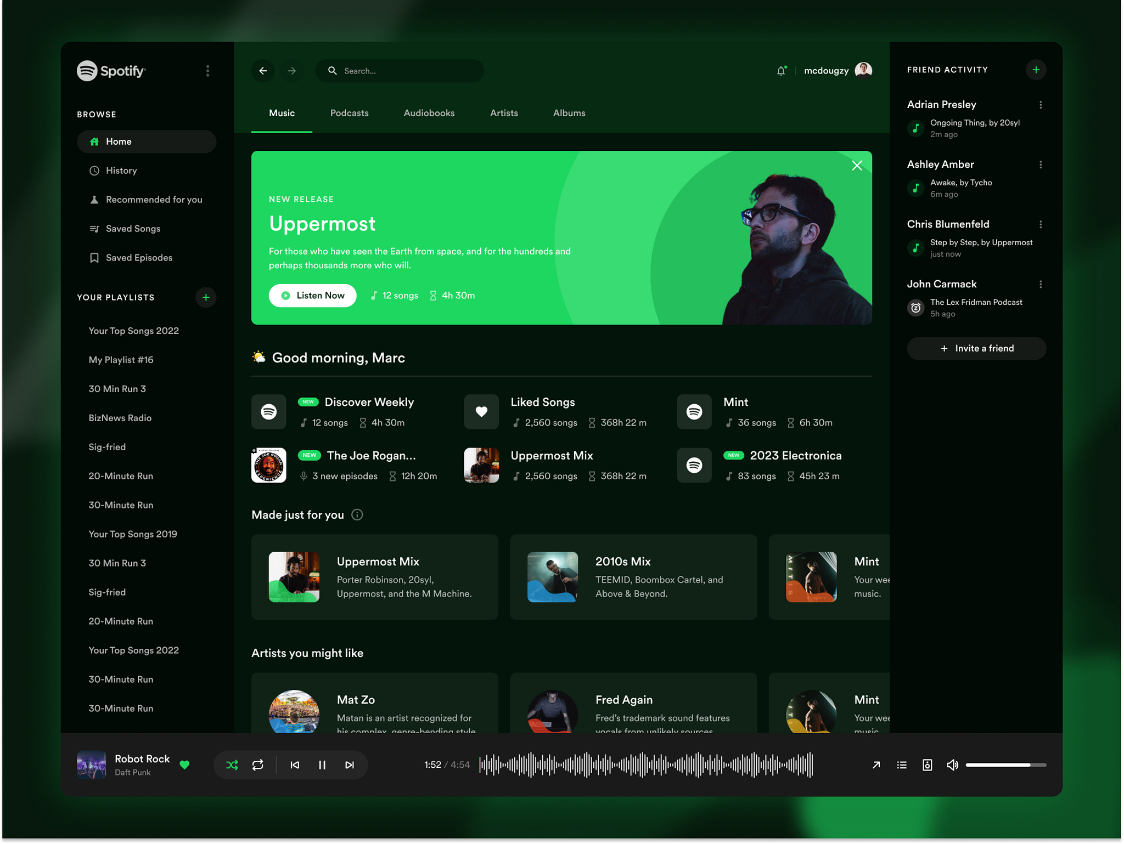1124x844 pixels.
Task: Open the Your Top Songs 2019 playlist
Action: click(133, 534)
